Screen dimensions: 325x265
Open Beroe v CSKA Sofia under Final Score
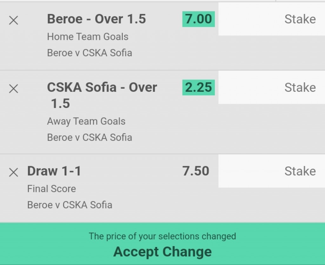click(x=70, y=205)
